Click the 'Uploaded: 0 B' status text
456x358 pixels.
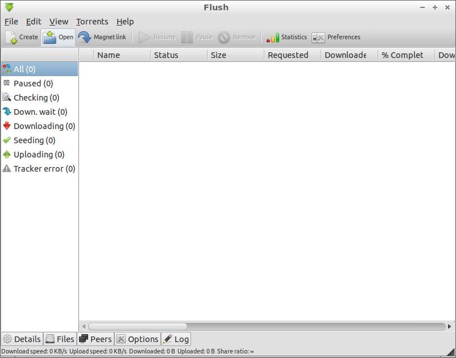point(196,351)
